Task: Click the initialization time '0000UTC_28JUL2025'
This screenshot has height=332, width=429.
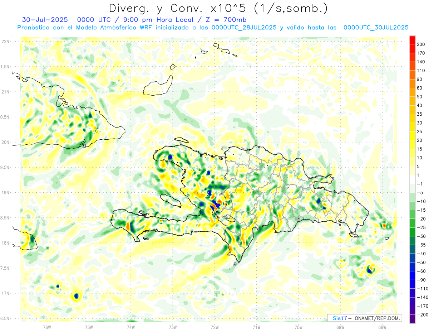Action: tap(244, 27)
